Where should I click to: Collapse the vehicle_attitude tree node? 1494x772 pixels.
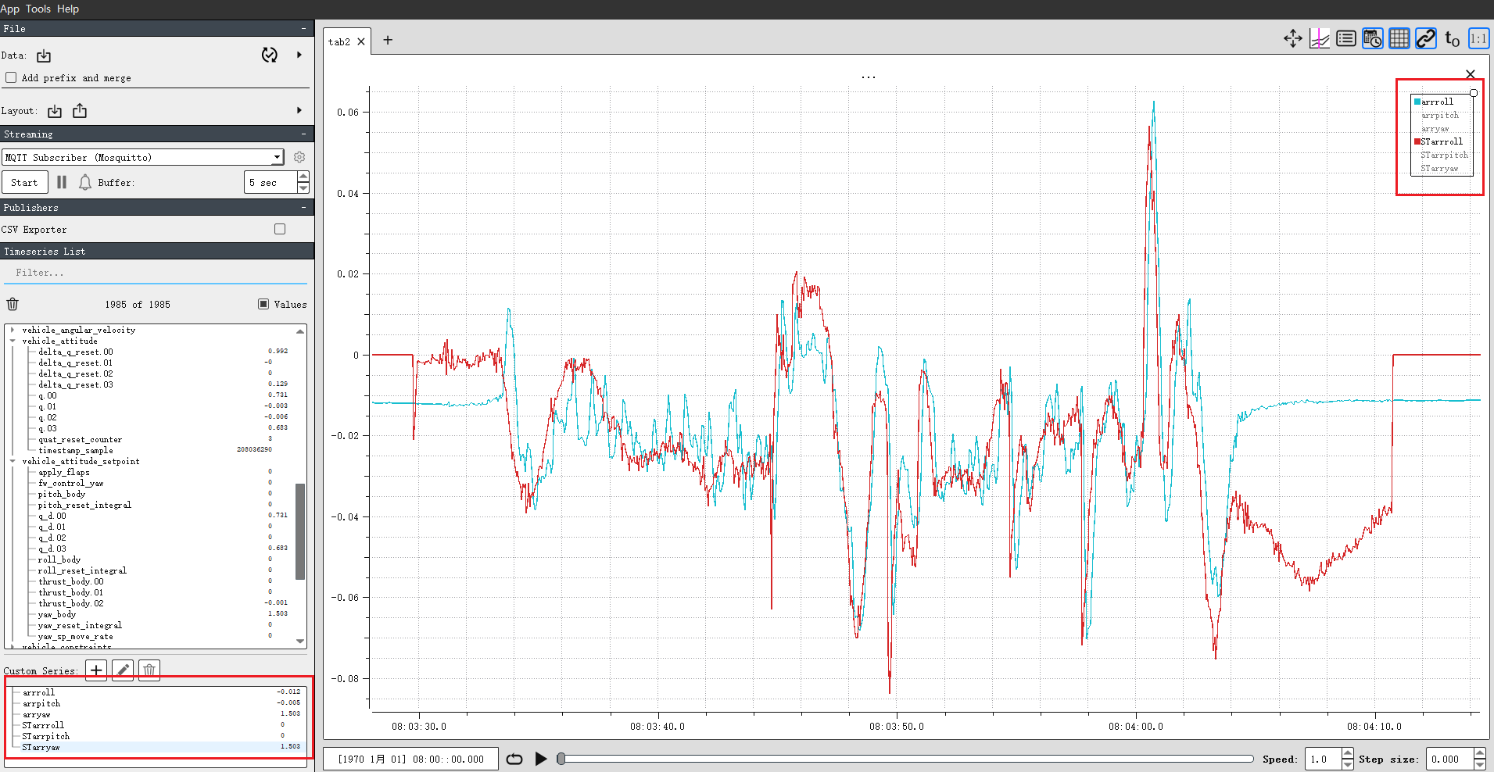tap(13, 341)
